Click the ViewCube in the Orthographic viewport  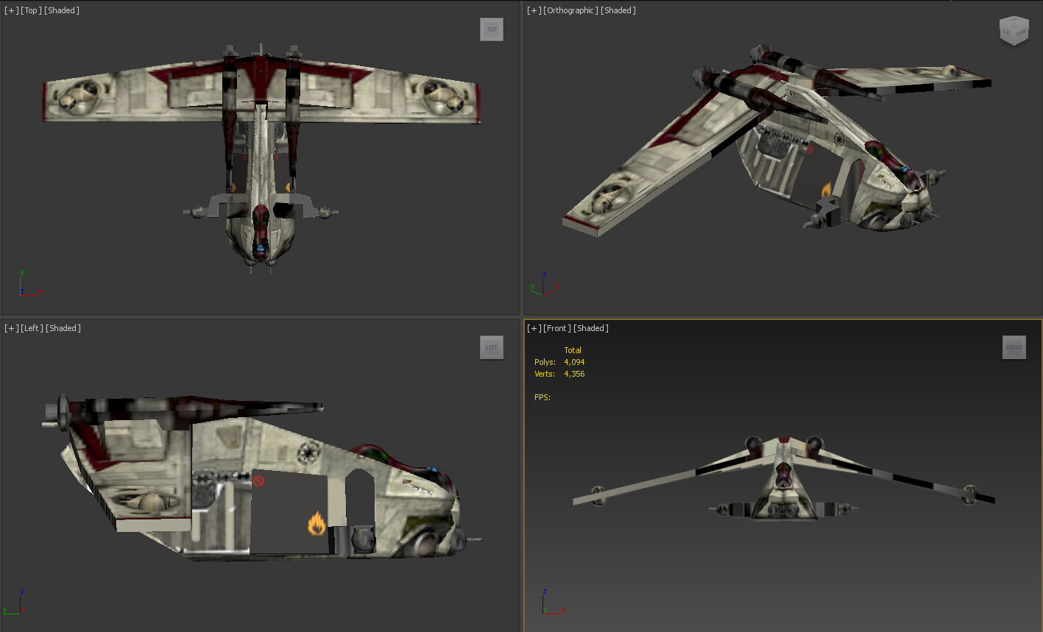(x=1014, y=31)
